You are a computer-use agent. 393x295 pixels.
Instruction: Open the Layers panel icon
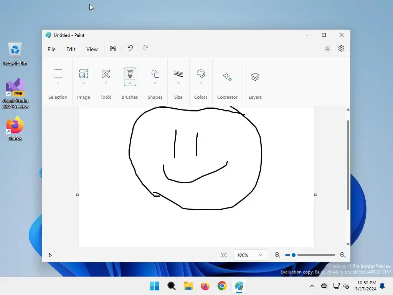tap(255, 76)
